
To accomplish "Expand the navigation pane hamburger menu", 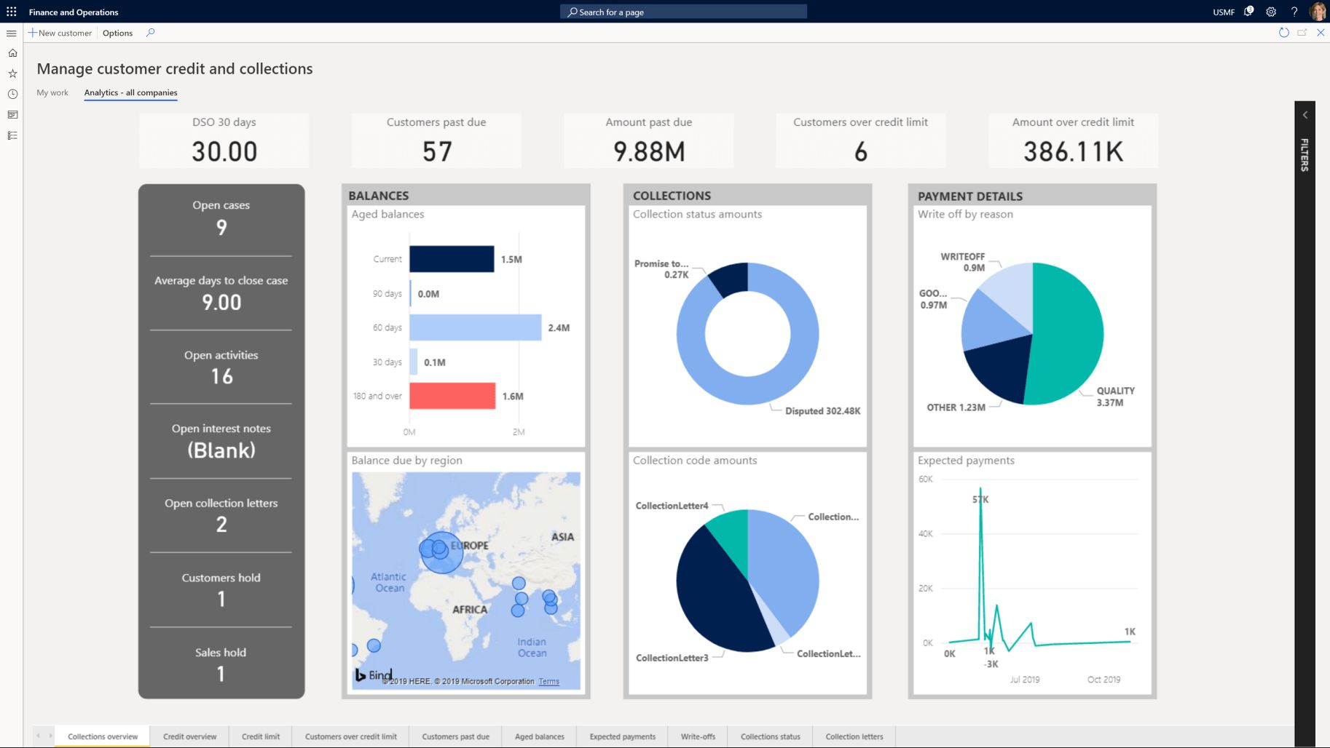I will pyautogui.click(x=12, y=33).
